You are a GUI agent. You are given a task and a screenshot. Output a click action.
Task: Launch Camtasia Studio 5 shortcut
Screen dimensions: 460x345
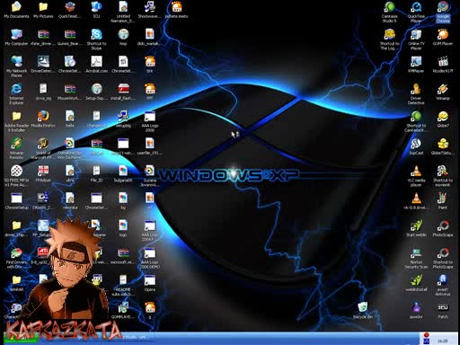click(389, 12)
